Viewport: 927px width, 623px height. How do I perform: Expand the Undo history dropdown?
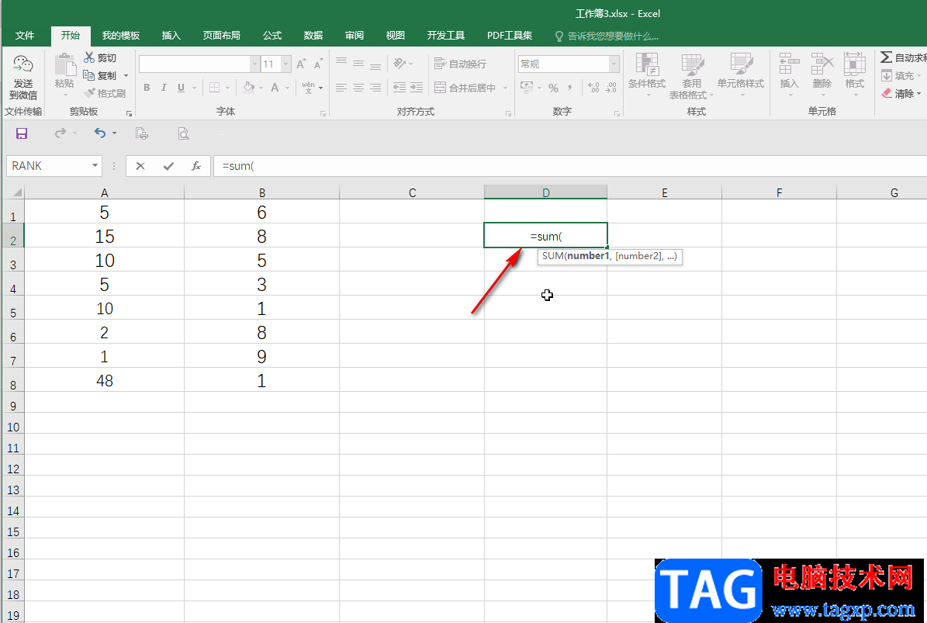[x=114, y=133]
